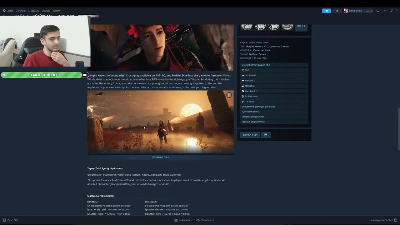
Task: Click the 'ÖNERİLEN:' requirements label
Action: (151, 202)
